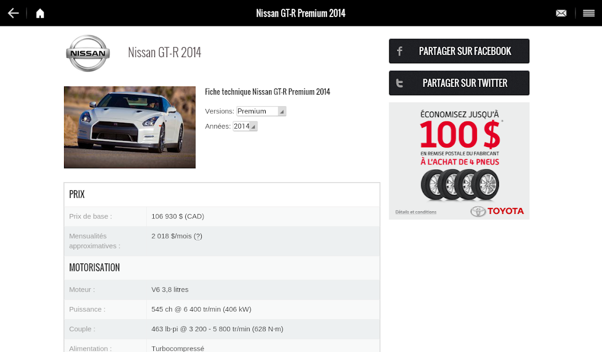The image size is (602, 352).
Task: Click the Turbocompressé value
Action: (178, 348)
